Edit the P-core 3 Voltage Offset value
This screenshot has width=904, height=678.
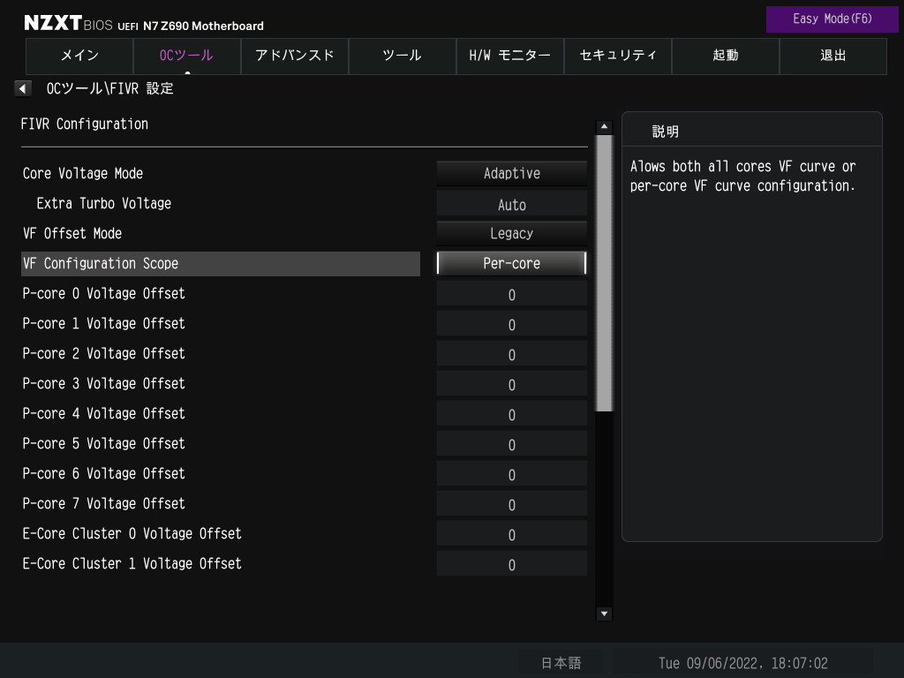tap(511, 385)
